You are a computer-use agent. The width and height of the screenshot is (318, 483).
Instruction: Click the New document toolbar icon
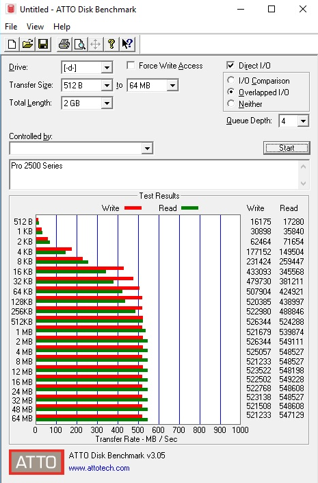coord(12,45)
